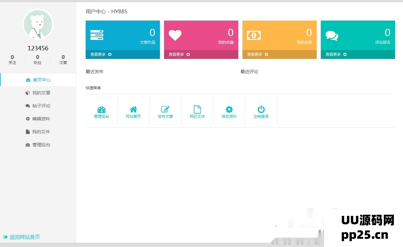
Task: Click the heart icon on the pink card
Action: 175,35
